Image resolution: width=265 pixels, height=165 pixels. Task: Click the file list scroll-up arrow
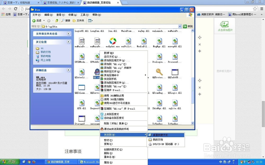(192, 30)
